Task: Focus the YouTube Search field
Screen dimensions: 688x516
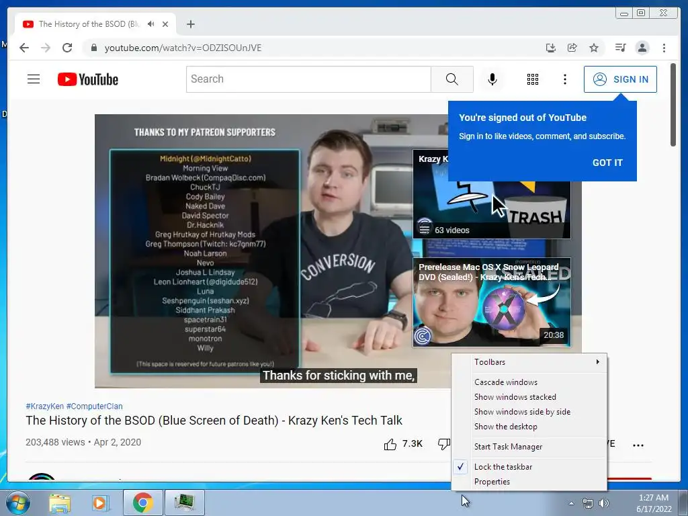Action: pos(308,79)
